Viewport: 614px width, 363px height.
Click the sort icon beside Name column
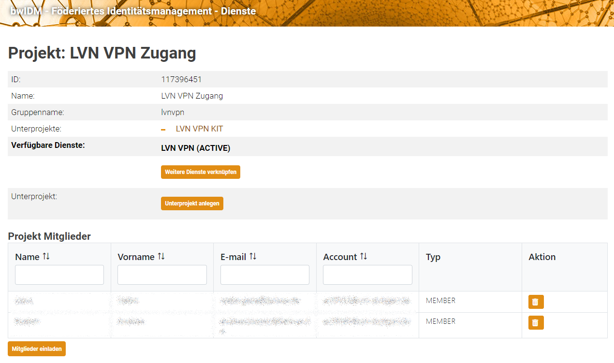click(46, 257)
